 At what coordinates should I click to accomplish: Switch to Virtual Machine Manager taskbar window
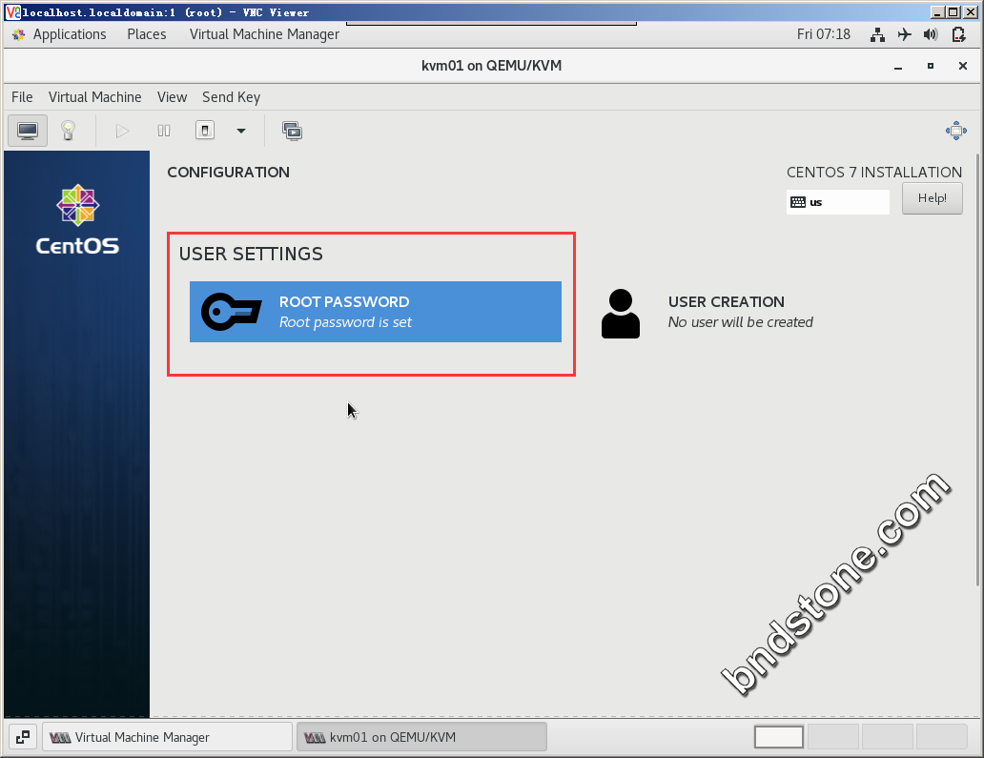[167, 737]
